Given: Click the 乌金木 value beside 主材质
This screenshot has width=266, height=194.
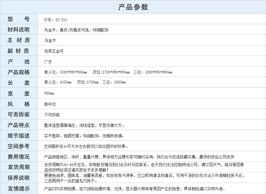Looking at the screenshot, I should pyautogui.click(x=50, y=40).
